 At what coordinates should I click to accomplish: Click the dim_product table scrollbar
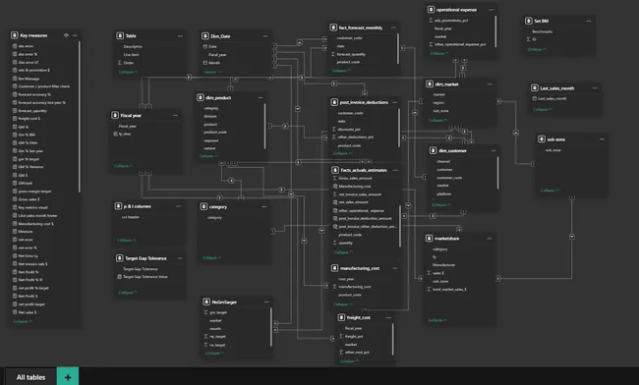point(264,126)
